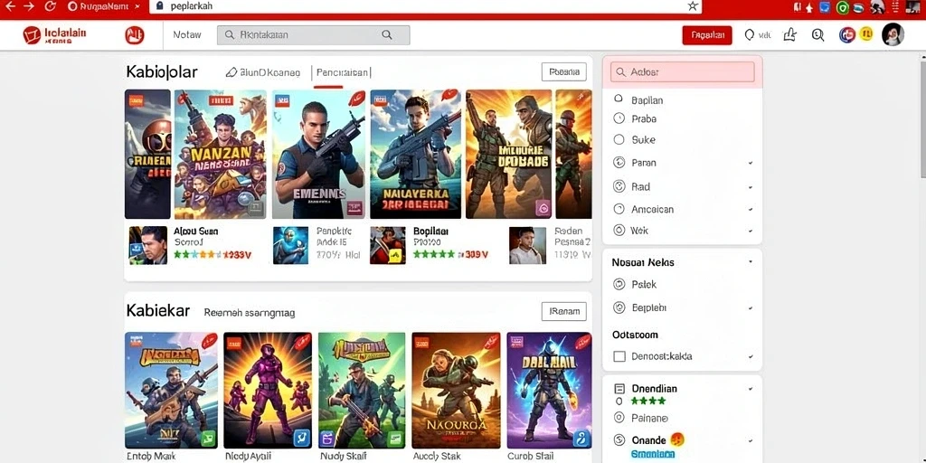Select the Suke radio option
The image size is (926, 463).
[x=619, y=139]
